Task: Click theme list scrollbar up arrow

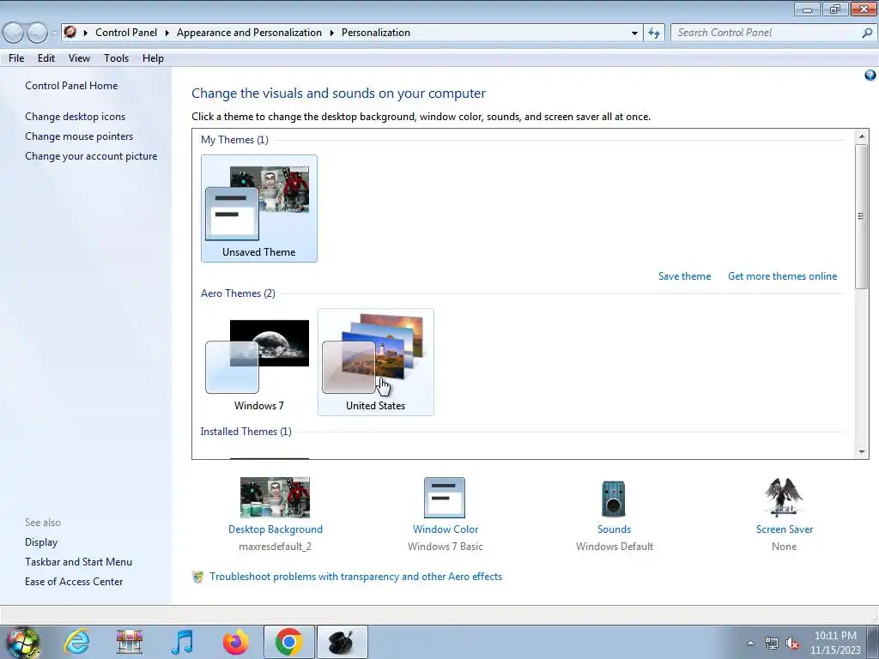Action: 862,136
